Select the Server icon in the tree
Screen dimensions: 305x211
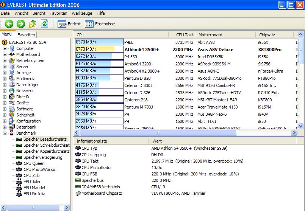12,67
